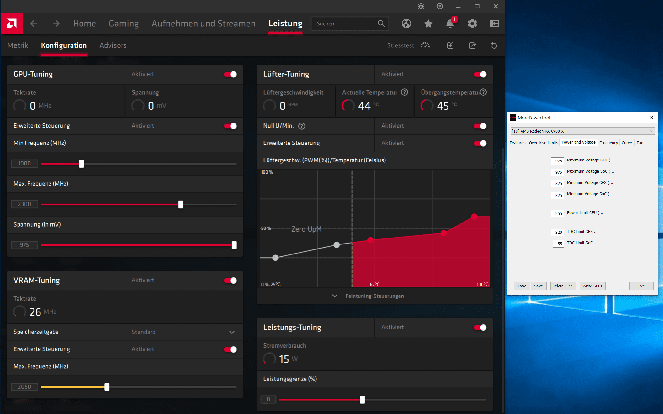Click the save icon in MorePowerTool
The width and height of the screenshot is (663, 414).
[x=538, y=286]
